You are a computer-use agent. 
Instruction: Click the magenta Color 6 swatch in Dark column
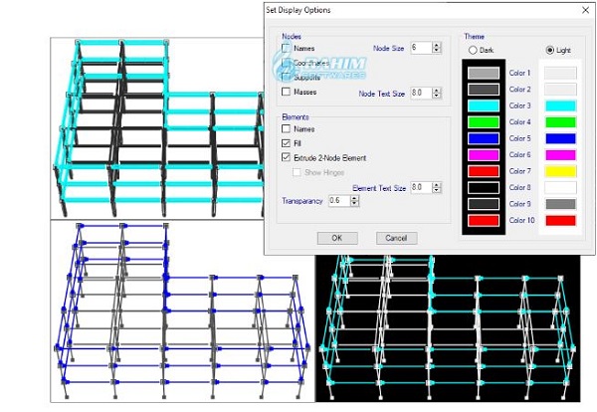[484, 154]
